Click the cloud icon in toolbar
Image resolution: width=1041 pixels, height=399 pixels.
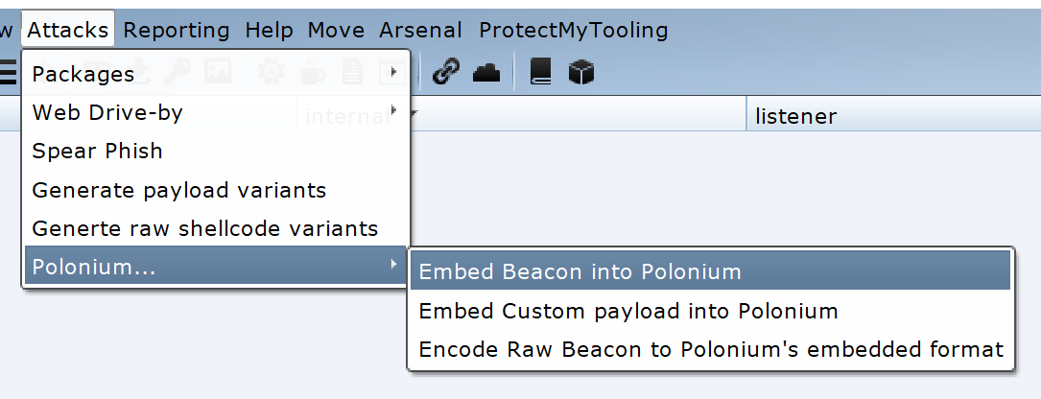tap(486, 73)
